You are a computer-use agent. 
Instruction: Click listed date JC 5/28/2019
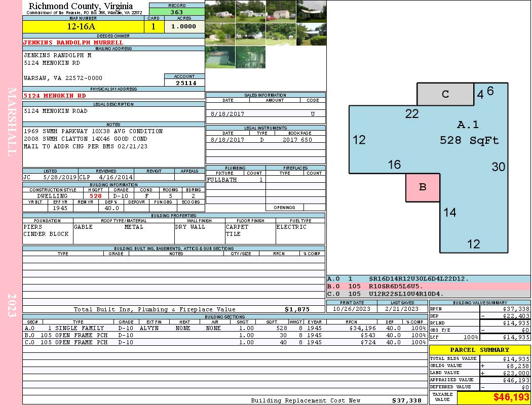click(x=50, y=177)
